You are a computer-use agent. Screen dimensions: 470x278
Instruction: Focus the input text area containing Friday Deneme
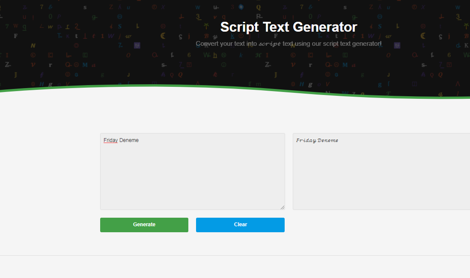[x=192, y=175]
